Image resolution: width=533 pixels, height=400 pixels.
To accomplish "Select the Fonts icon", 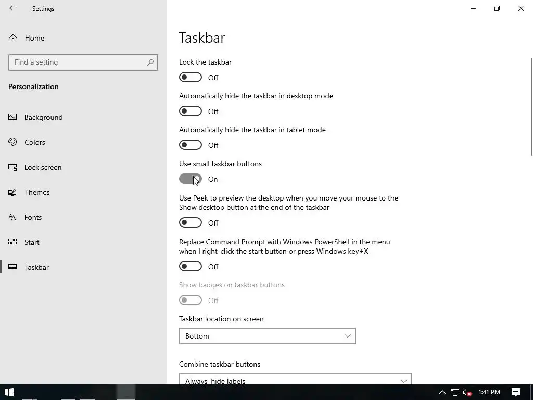I will [12, 217].
